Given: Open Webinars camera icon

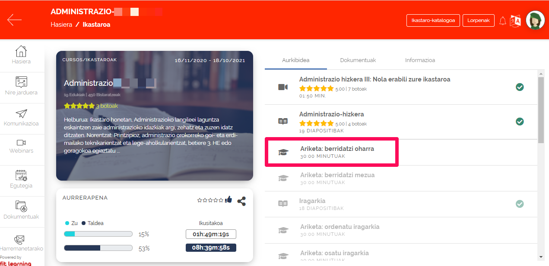Looking at the screenshot, I should coord(21,143).
